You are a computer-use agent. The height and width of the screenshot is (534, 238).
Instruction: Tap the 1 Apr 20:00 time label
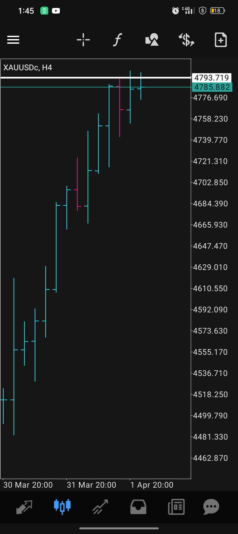coord(152,485)
